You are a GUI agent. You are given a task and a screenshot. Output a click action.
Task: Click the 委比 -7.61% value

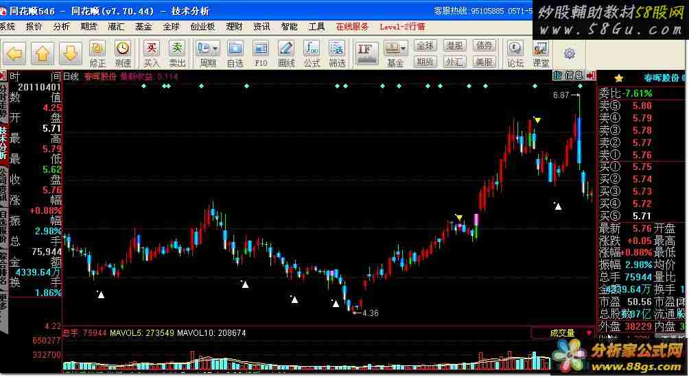[638, 93]
